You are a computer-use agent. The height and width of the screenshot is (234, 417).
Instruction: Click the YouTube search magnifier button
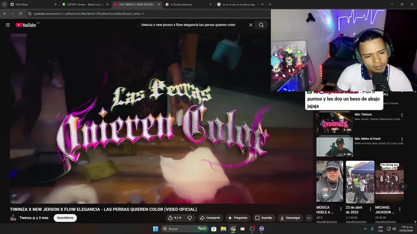coord(261,25)
